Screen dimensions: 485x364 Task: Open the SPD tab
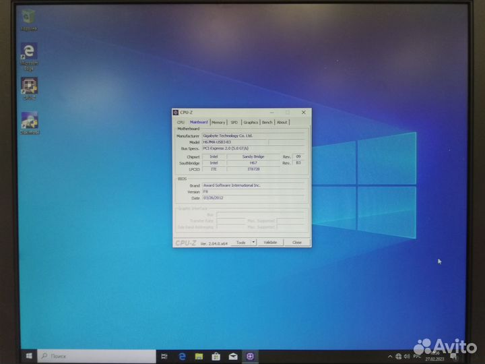pyautogui.click(x=234, y=123)
